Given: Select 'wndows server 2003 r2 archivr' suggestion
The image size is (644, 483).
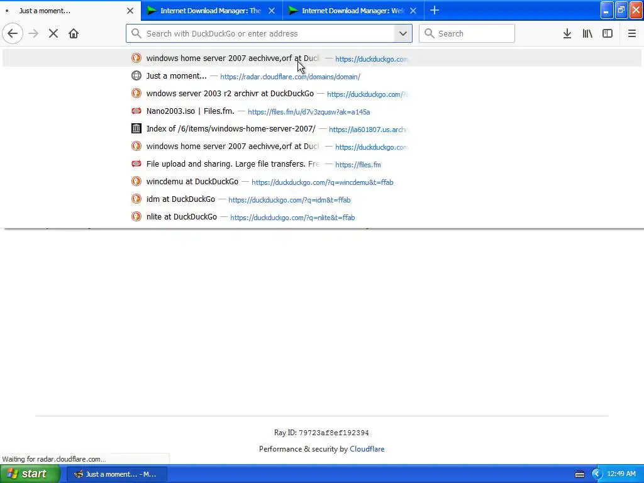Looking at the screenshot, I should [322, 93].
